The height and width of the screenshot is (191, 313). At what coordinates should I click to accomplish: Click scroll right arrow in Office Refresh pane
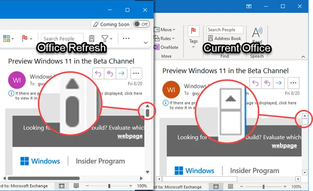141,178
